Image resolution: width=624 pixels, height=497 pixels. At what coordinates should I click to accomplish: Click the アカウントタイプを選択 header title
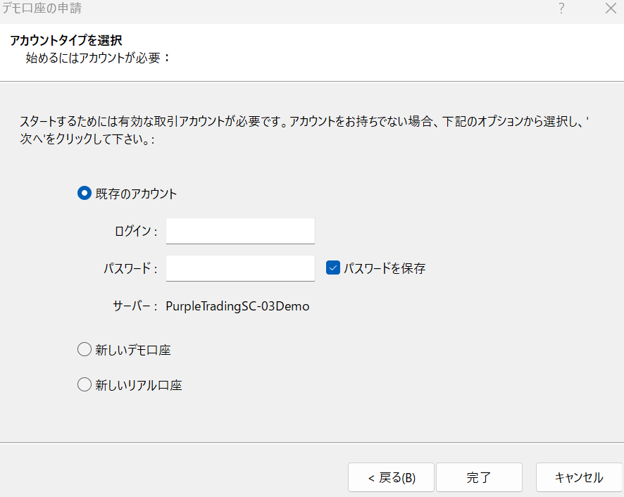pyautogui.click(x=65, y=40)
